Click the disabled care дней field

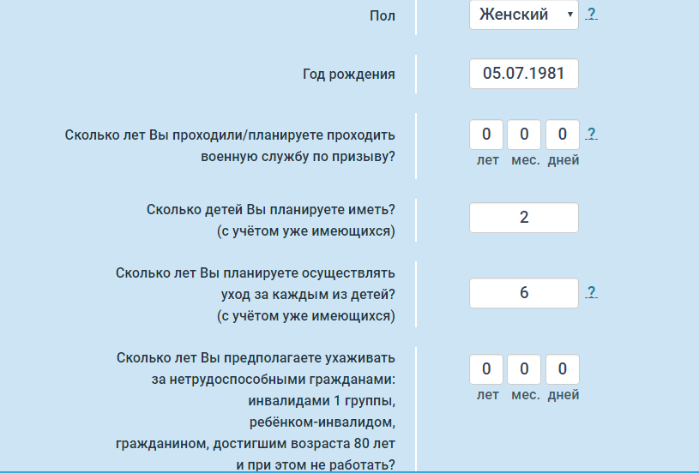point(562,368)
